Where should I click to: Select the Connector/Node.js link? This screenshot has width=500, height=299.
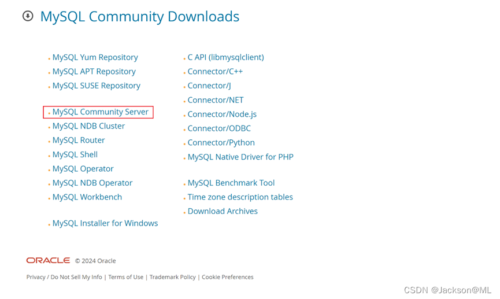click(x=222, y=115)
